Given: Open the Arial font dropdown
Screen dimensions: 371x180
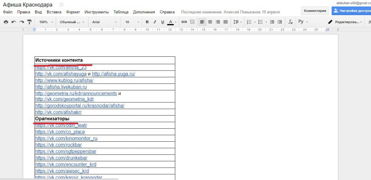Looking at the screenshot, I should [104, 22].
